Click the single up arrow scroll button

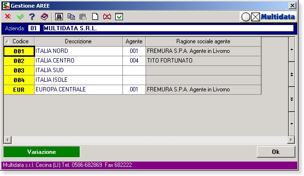(x=292, y=50)
